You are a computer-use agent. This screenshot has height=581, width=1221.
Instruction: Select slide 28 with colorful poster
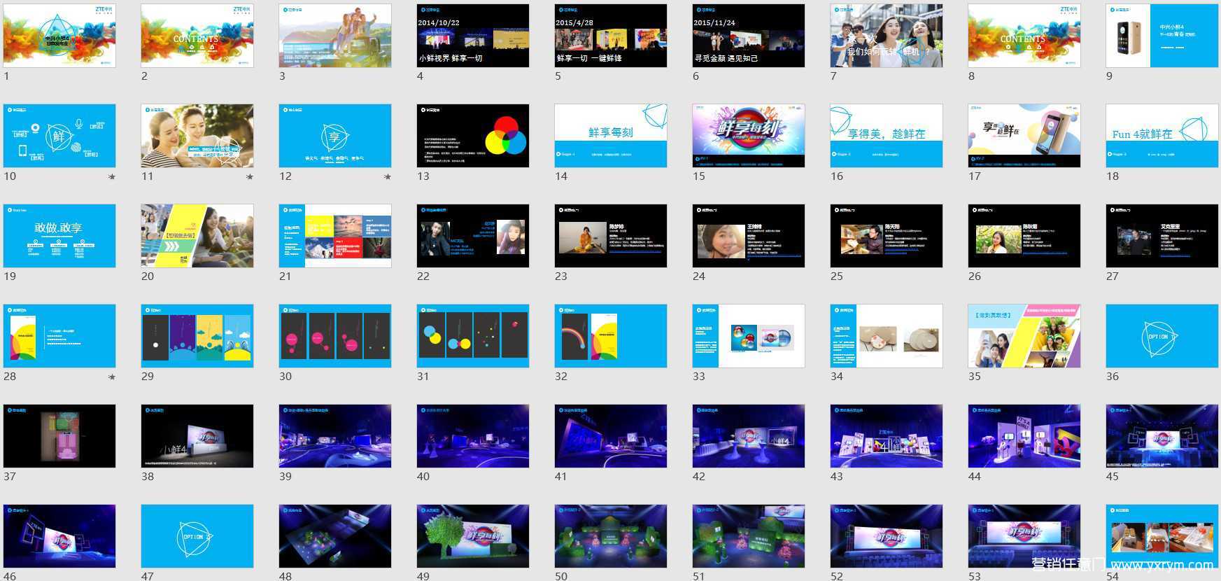[x=59, y=336]
